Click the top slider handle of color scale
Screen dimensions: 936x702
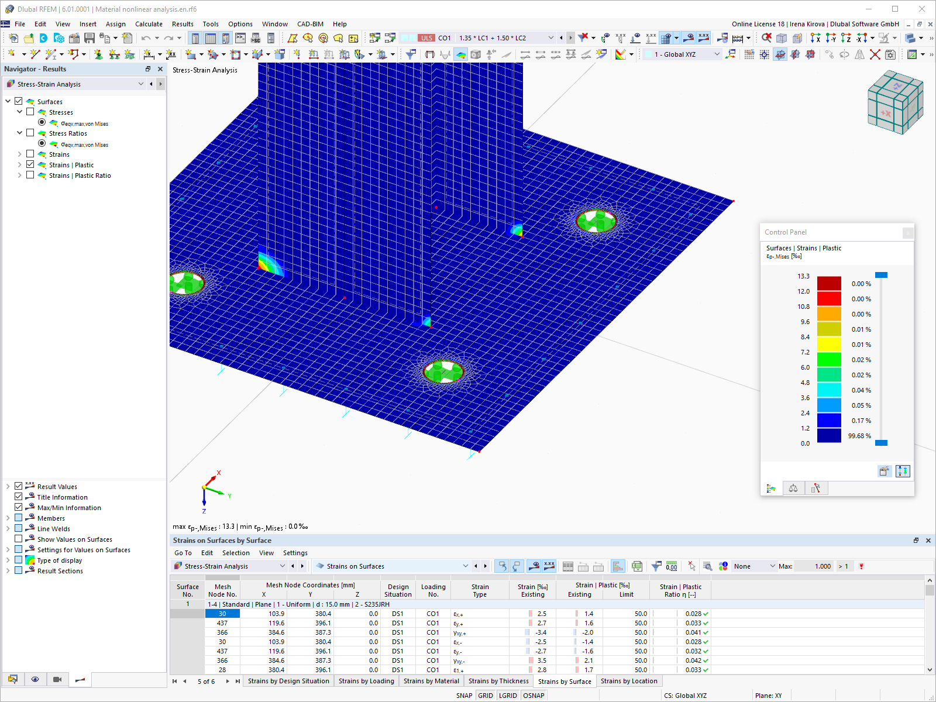tap(881, 275)
